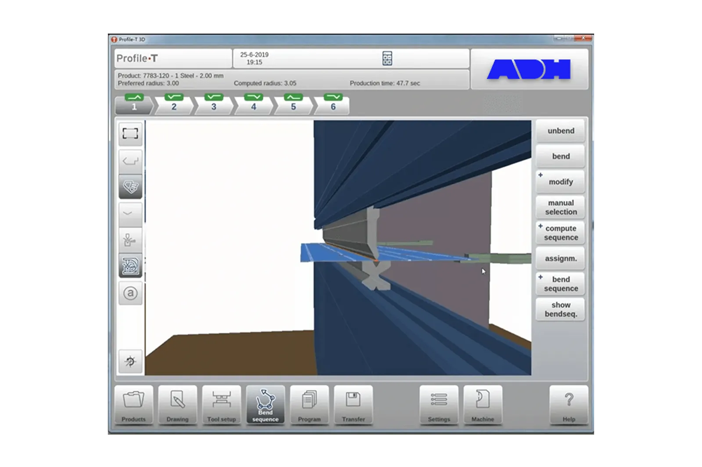Click the Profile-T title in the header
Image resolution: width=702 pixels, height=467 pixels.
coord(137,58)
